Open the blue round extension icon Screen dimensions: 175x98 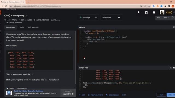click(x=161, y=6)
